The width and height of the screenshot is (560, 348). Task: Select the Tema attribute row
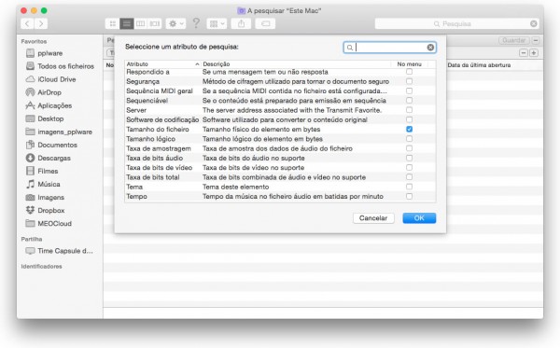(280, 187)
